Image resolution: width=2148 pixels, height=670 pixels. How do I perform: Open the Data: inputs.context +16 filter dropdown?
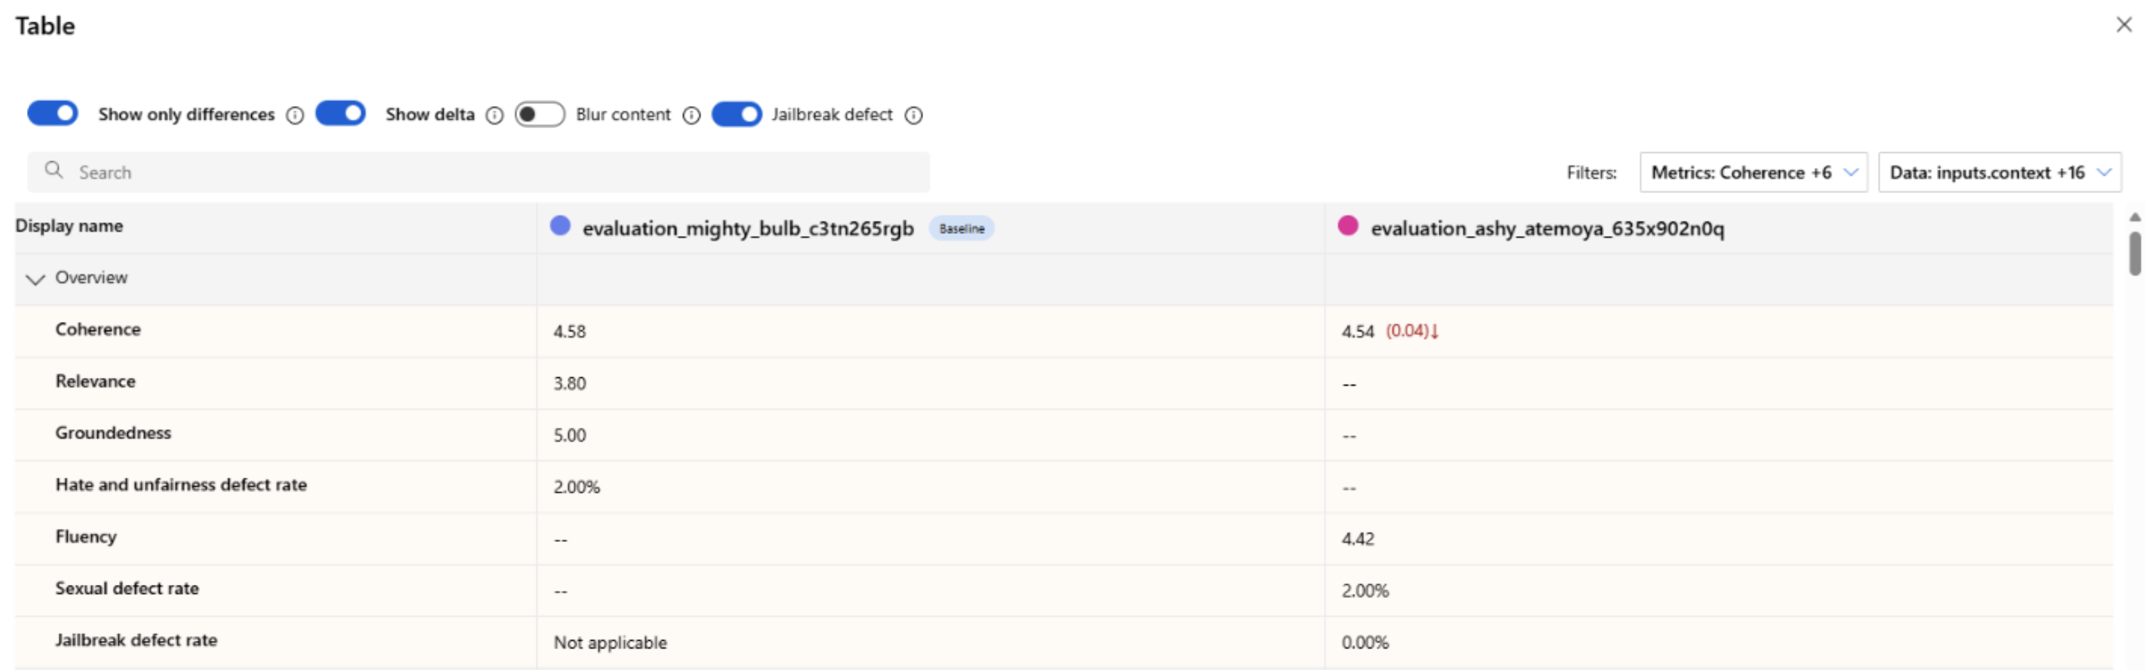click(1999, 173)
